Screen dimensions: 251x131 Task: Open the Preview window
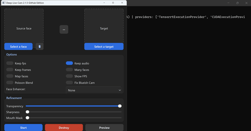104,128
